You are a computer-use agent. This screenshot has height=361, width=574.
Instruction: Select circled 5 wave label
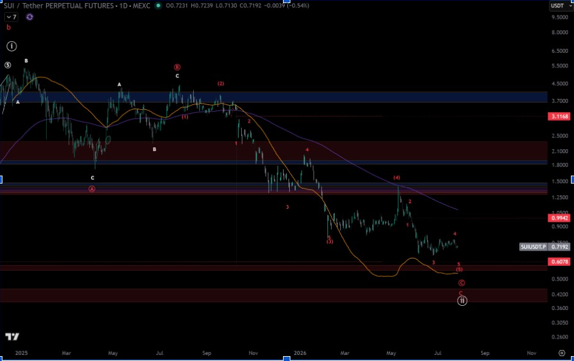[x=7, y=65]
